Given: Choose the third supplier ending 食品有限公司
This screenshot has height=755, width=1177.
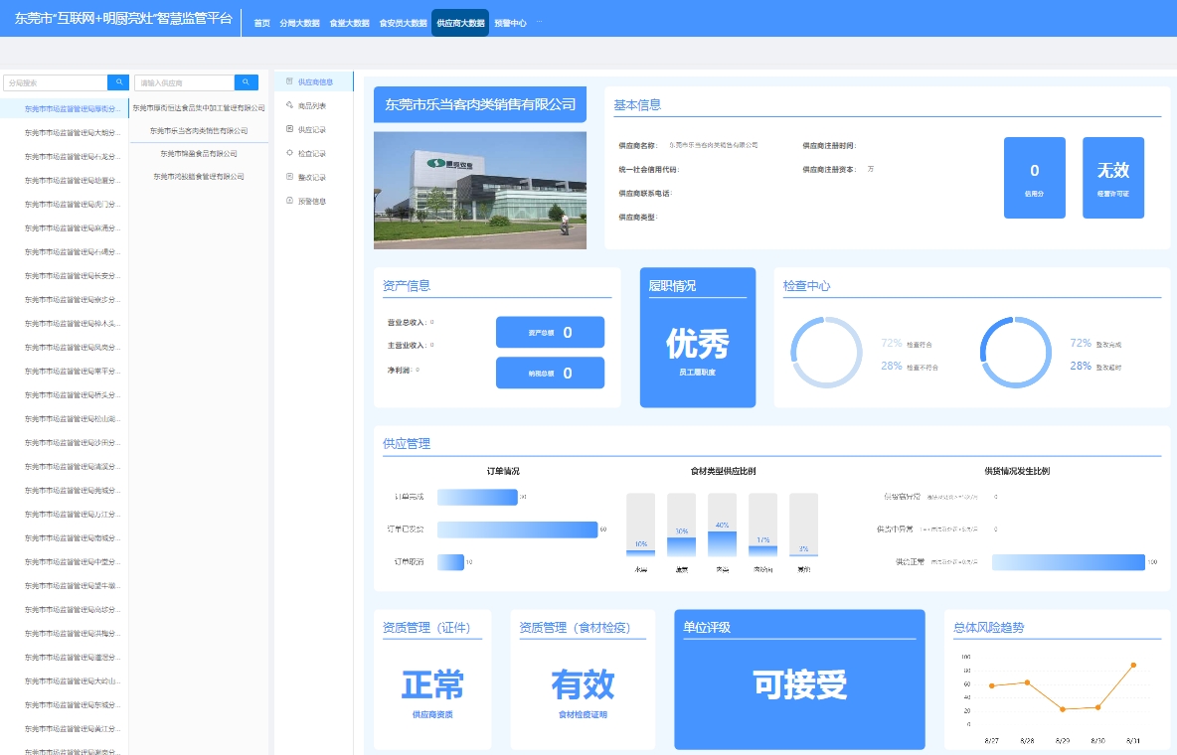Looking at the screenshot, I should (x=199, y=154).
